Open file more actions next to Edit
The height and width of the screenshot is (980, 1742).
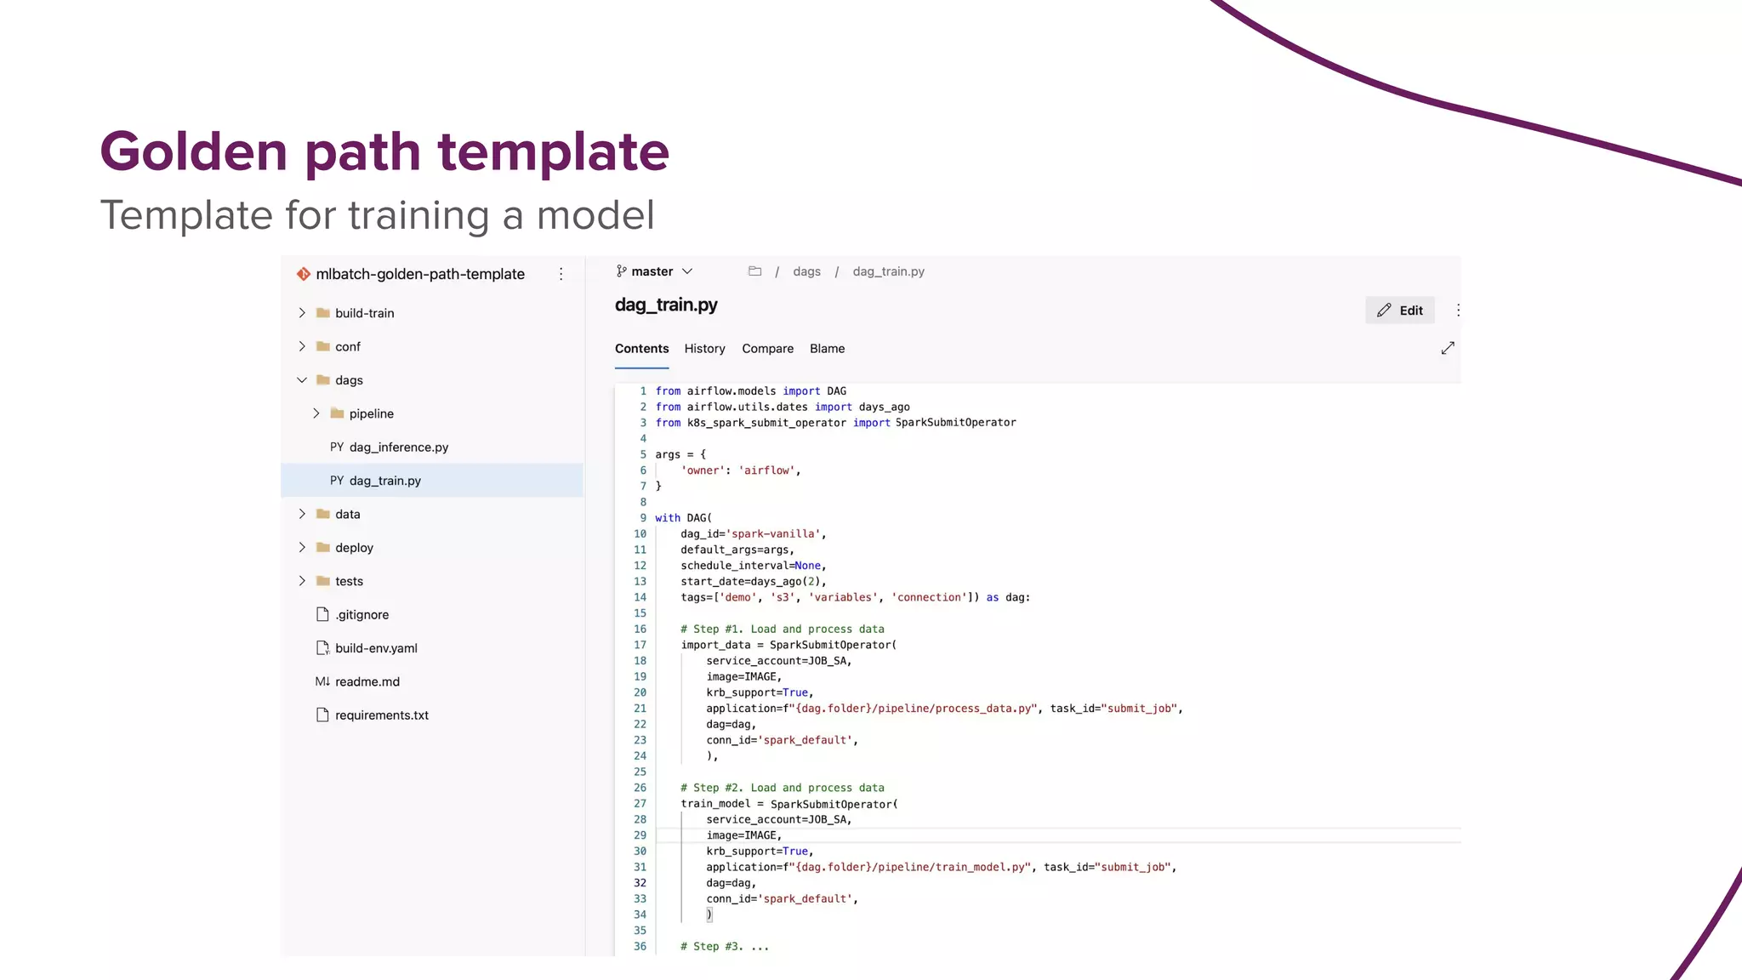[1458, 311]
